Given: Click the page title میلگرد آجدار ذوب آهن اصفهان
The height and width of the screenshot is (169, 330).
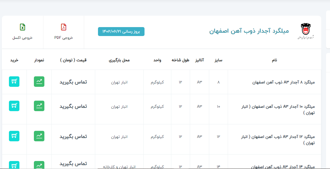Looking at the screenshot, I should pos(249,31).
